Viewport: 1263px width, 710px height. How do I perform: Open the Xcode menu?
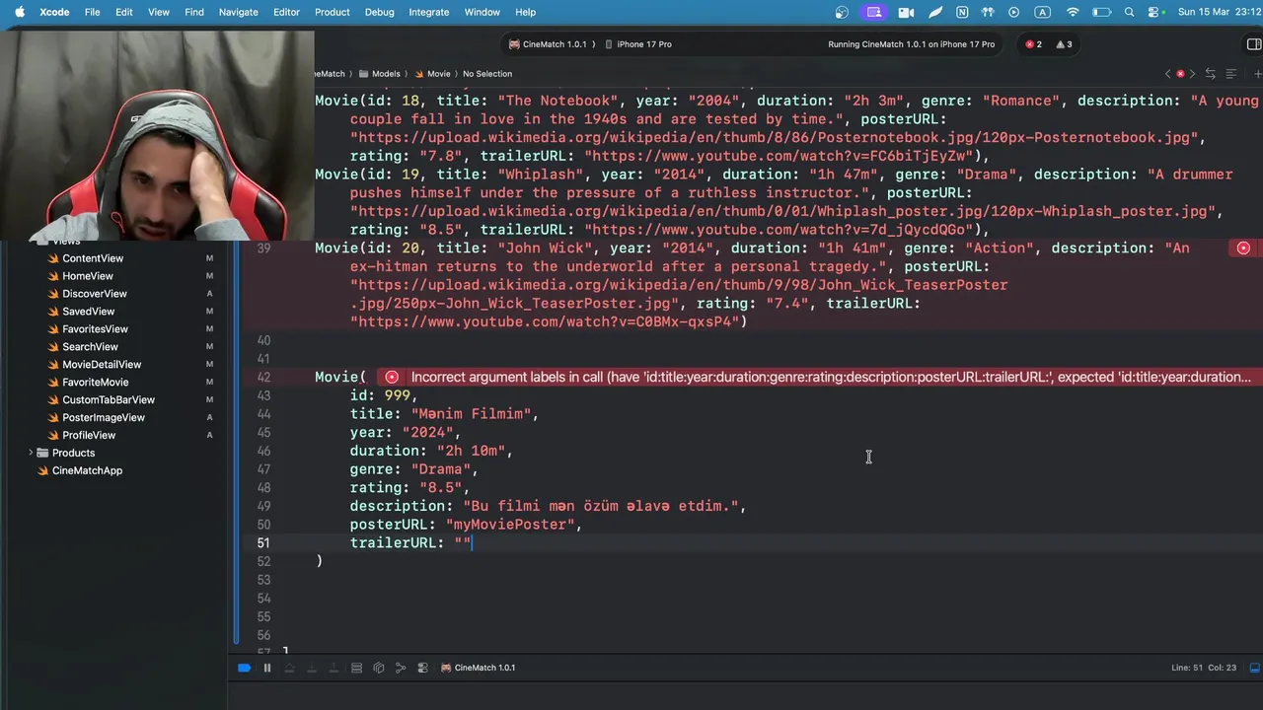pos(54,12)
